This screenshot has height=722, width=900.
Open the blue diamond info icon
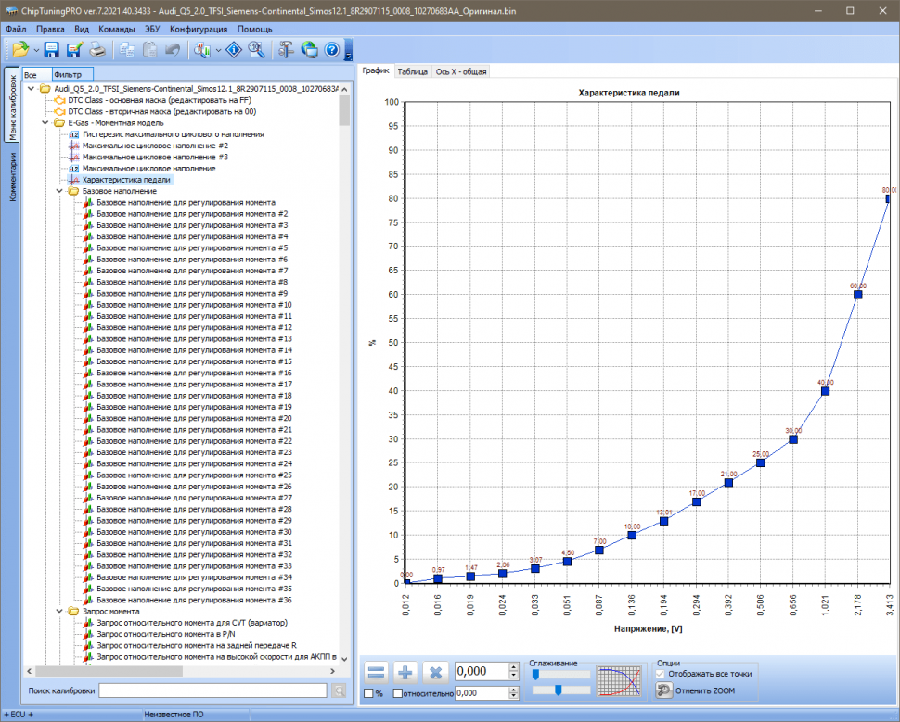point(233,50)
